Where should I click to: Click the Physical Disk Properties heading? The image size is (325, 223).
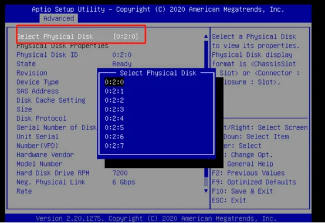(62, 46)
